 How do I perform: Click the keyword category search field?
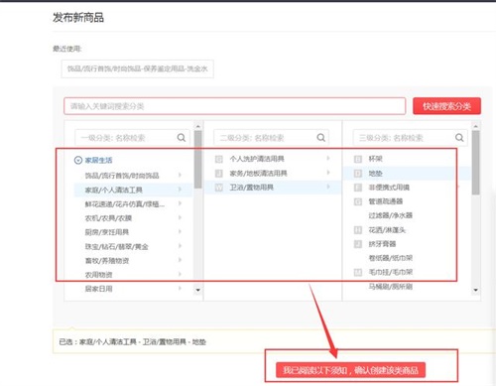click(234, 106)
